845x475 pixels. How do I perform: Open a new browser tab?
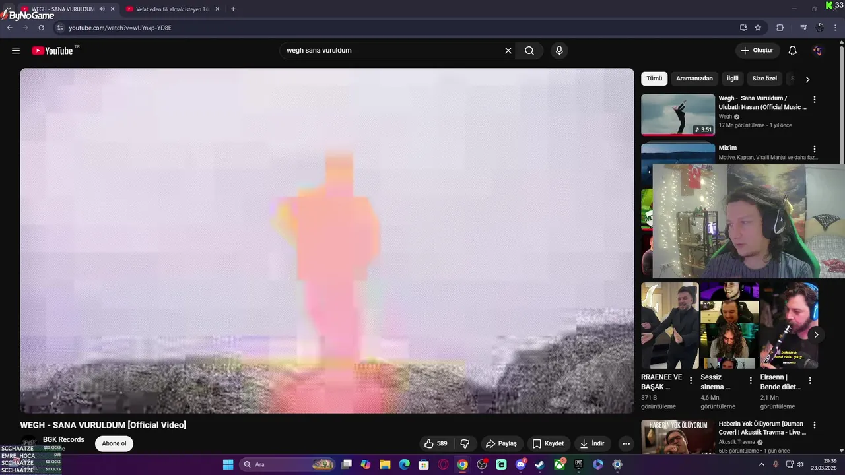[x=233, y=9]
